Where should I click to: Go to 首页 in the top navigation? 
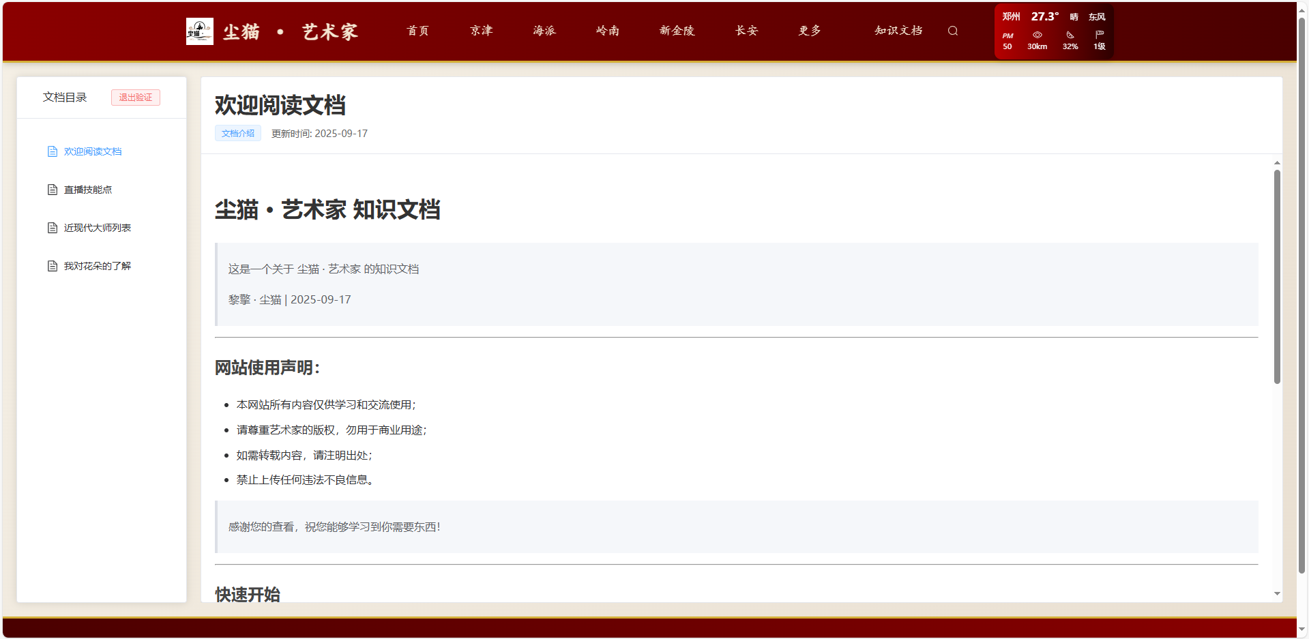(x=417, y=31)
